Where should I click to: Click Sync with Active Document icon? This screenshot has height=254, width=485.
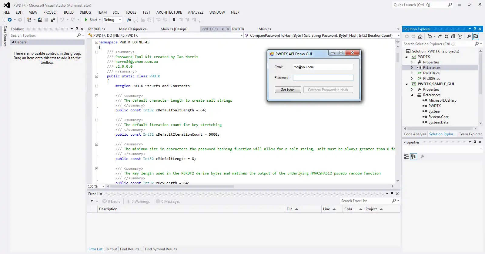coord(440,36)
